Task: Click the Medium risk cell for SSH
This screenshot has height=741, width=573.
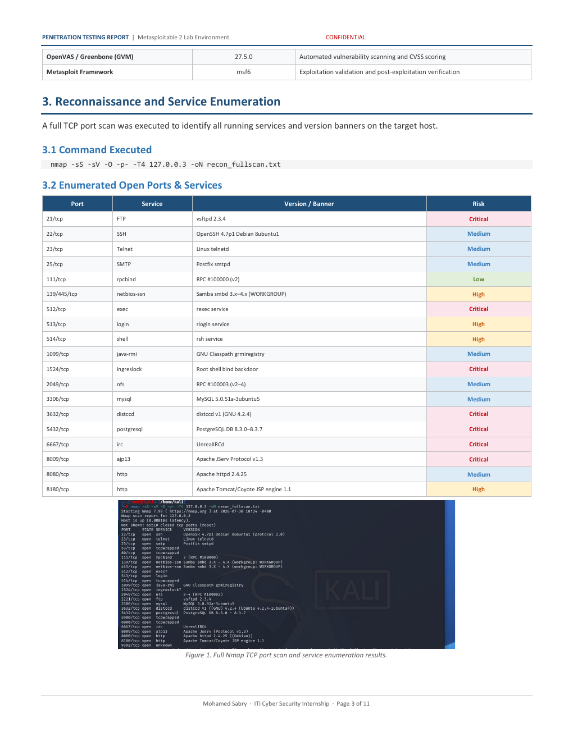Action: tap(479, 234)
